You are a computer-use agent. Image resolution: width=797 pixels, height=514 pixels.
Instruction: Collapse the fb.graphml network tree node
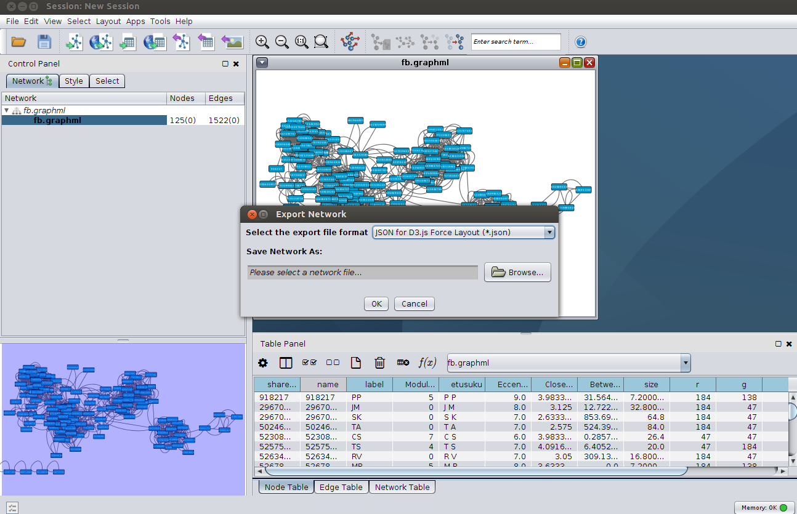(7, 111)
